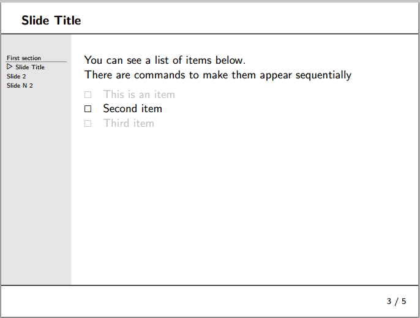This screenshot has height=318, width=420.
Task: Open the First section sidebar link
Action: point(24,58)
